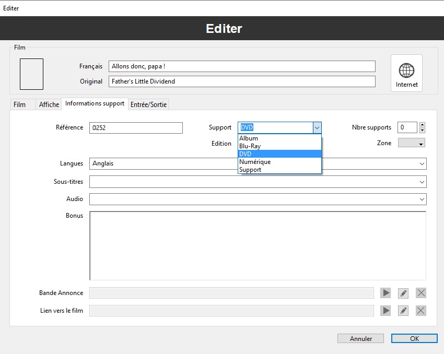444x354 pixels.
Task: Delete the Lien vers le film entry
Action: pyautogui.click(x=421, y=311)
